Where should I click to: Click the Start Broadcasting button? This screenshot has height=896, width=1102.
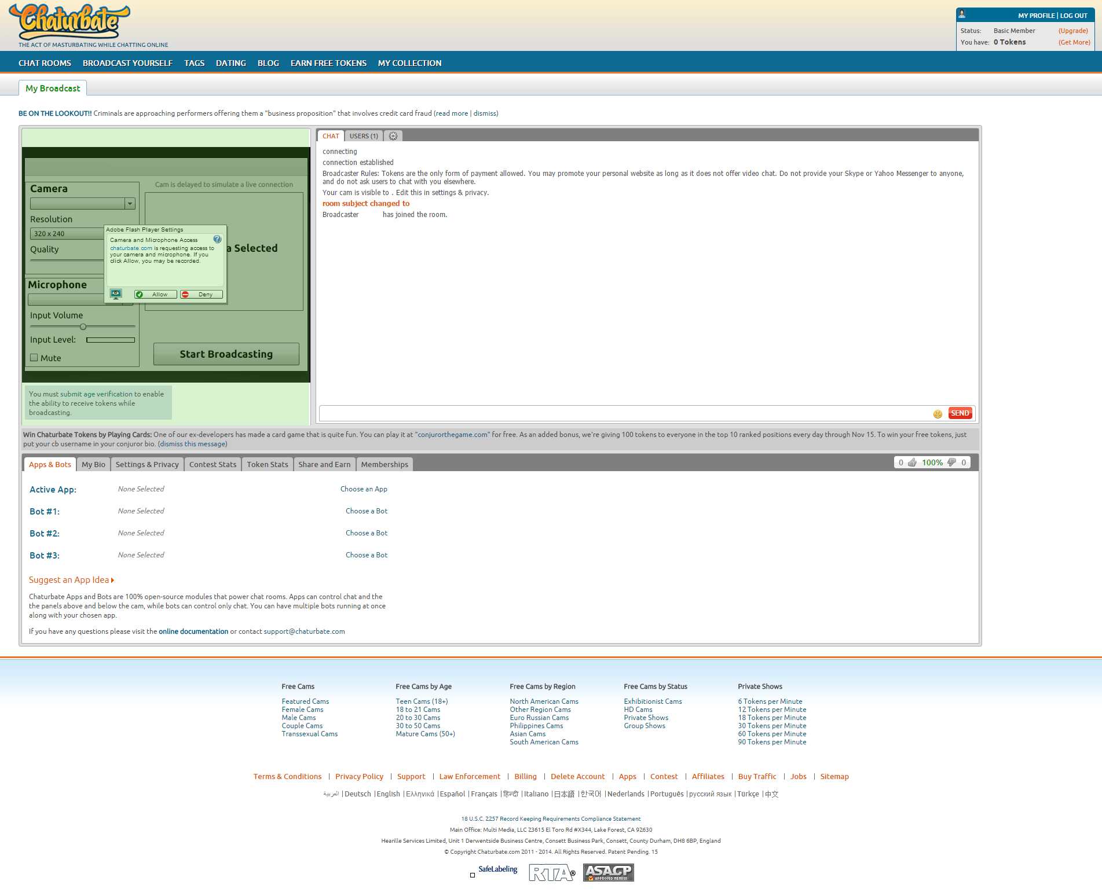[x=226, y=354]
